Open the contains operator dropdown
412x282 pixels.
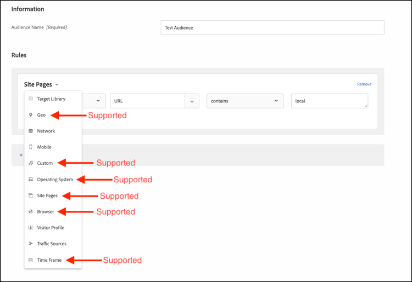(245, 101)
